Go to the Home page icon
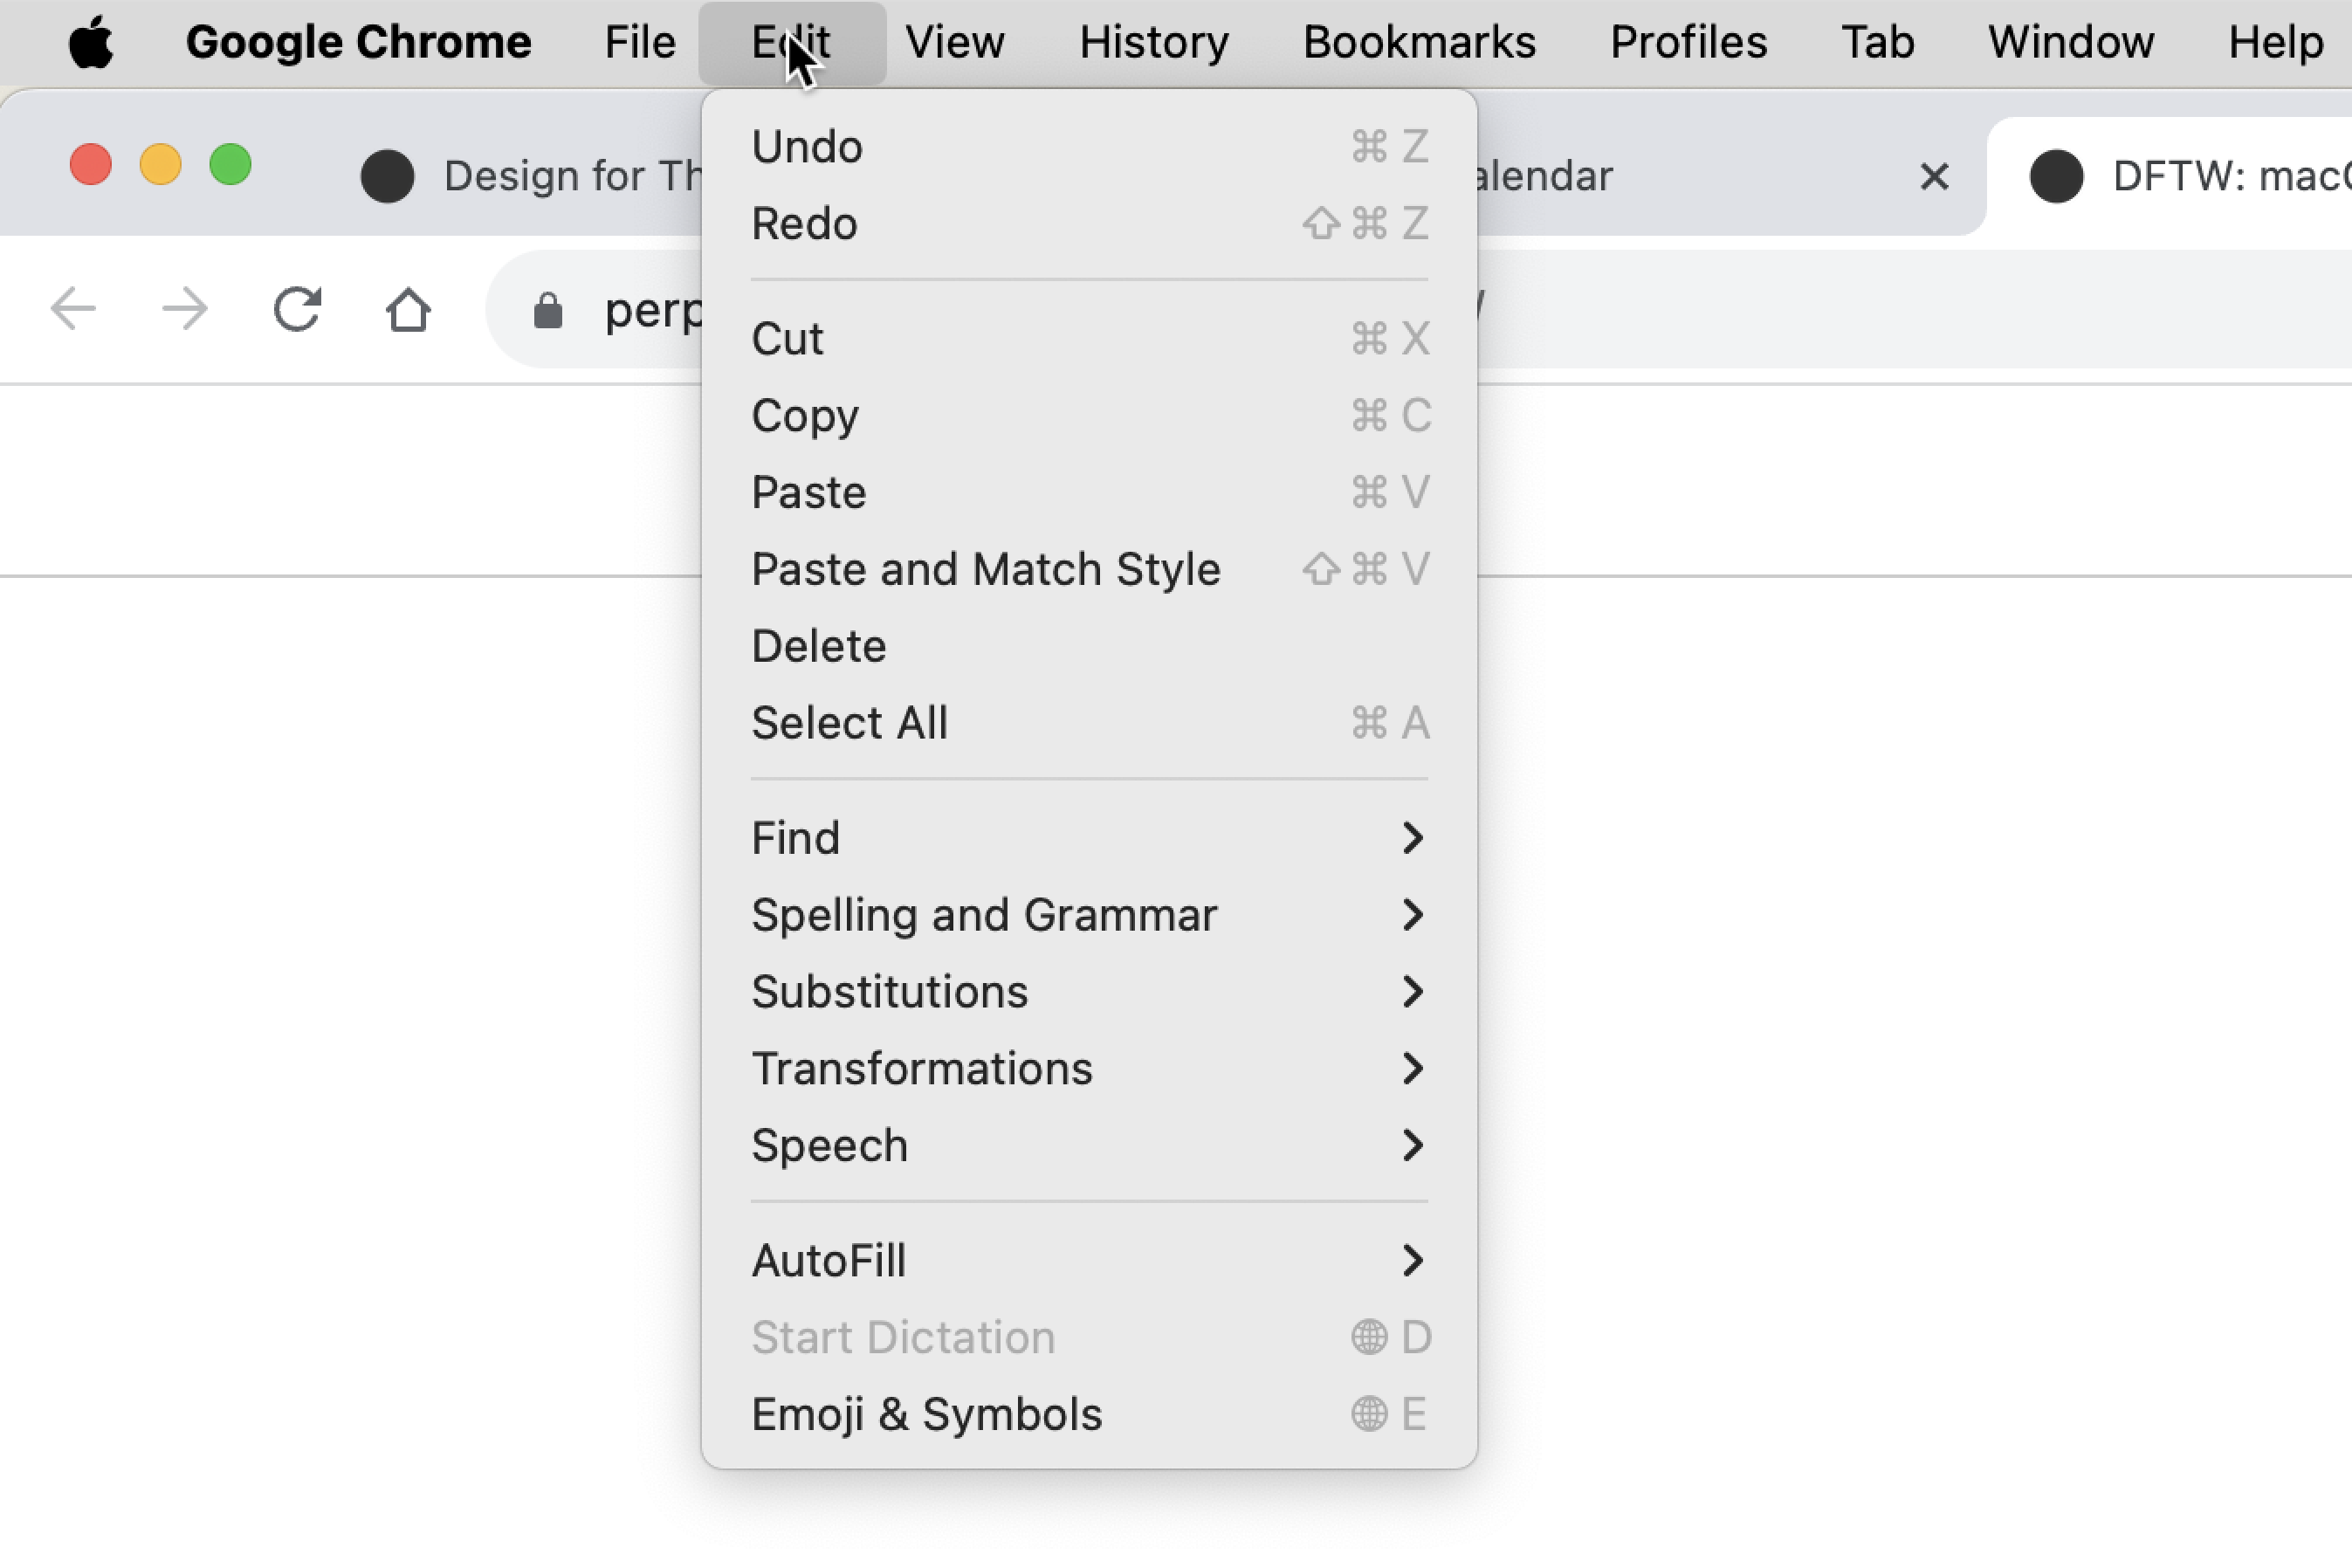Image resolution: width=2352 pixels, height=1568 pixels. [408, 309]
